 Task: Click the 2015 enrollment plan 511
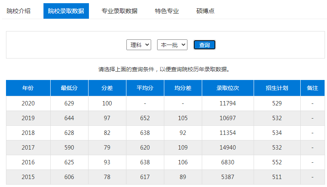coord(277,177)
